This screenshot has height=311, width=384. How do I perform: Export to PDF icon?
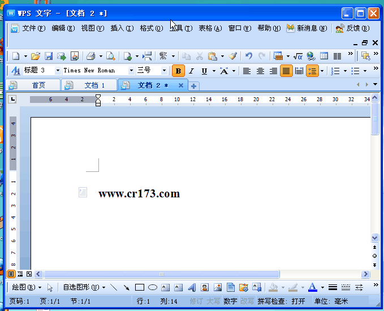(75, 56)
